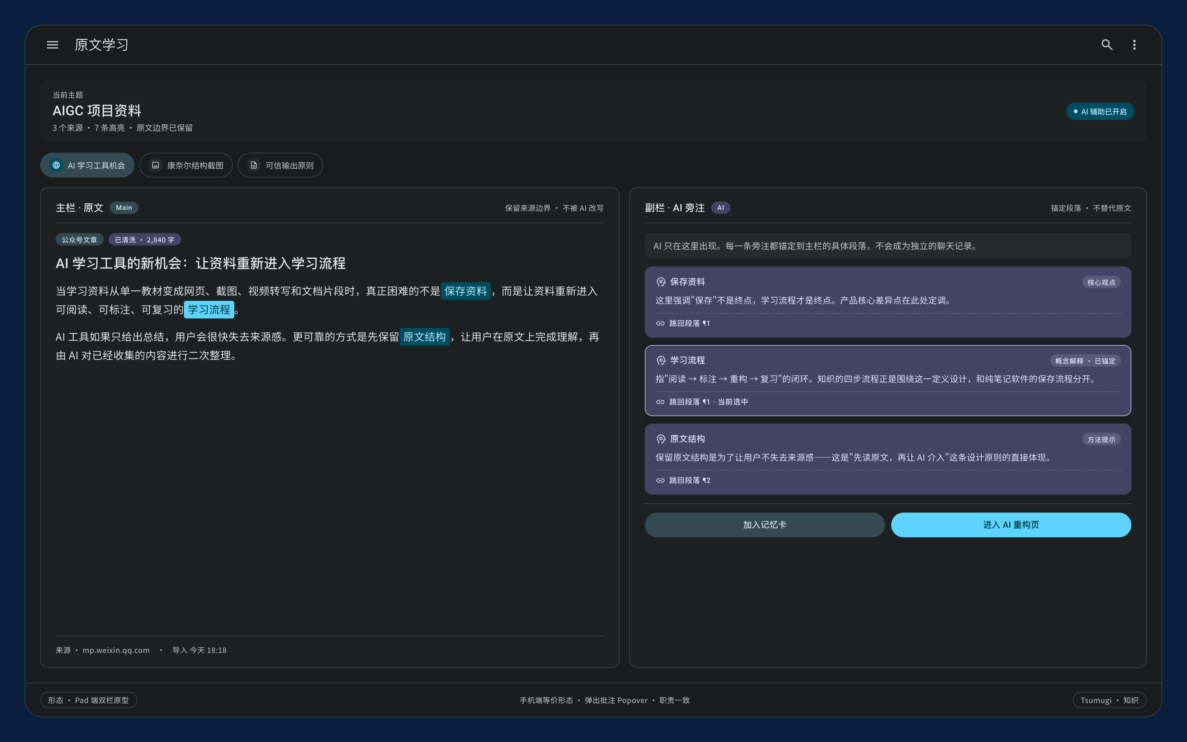Open the more options vertical dots menu

[x=1134, y=45]
